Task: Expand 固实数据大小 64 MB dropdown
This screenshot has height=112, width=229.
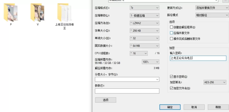Action: point(145,46)
